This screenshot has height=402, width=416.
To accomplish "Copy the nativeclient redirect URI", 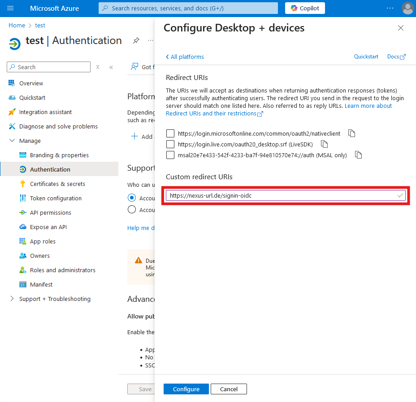I will point(352,133).
